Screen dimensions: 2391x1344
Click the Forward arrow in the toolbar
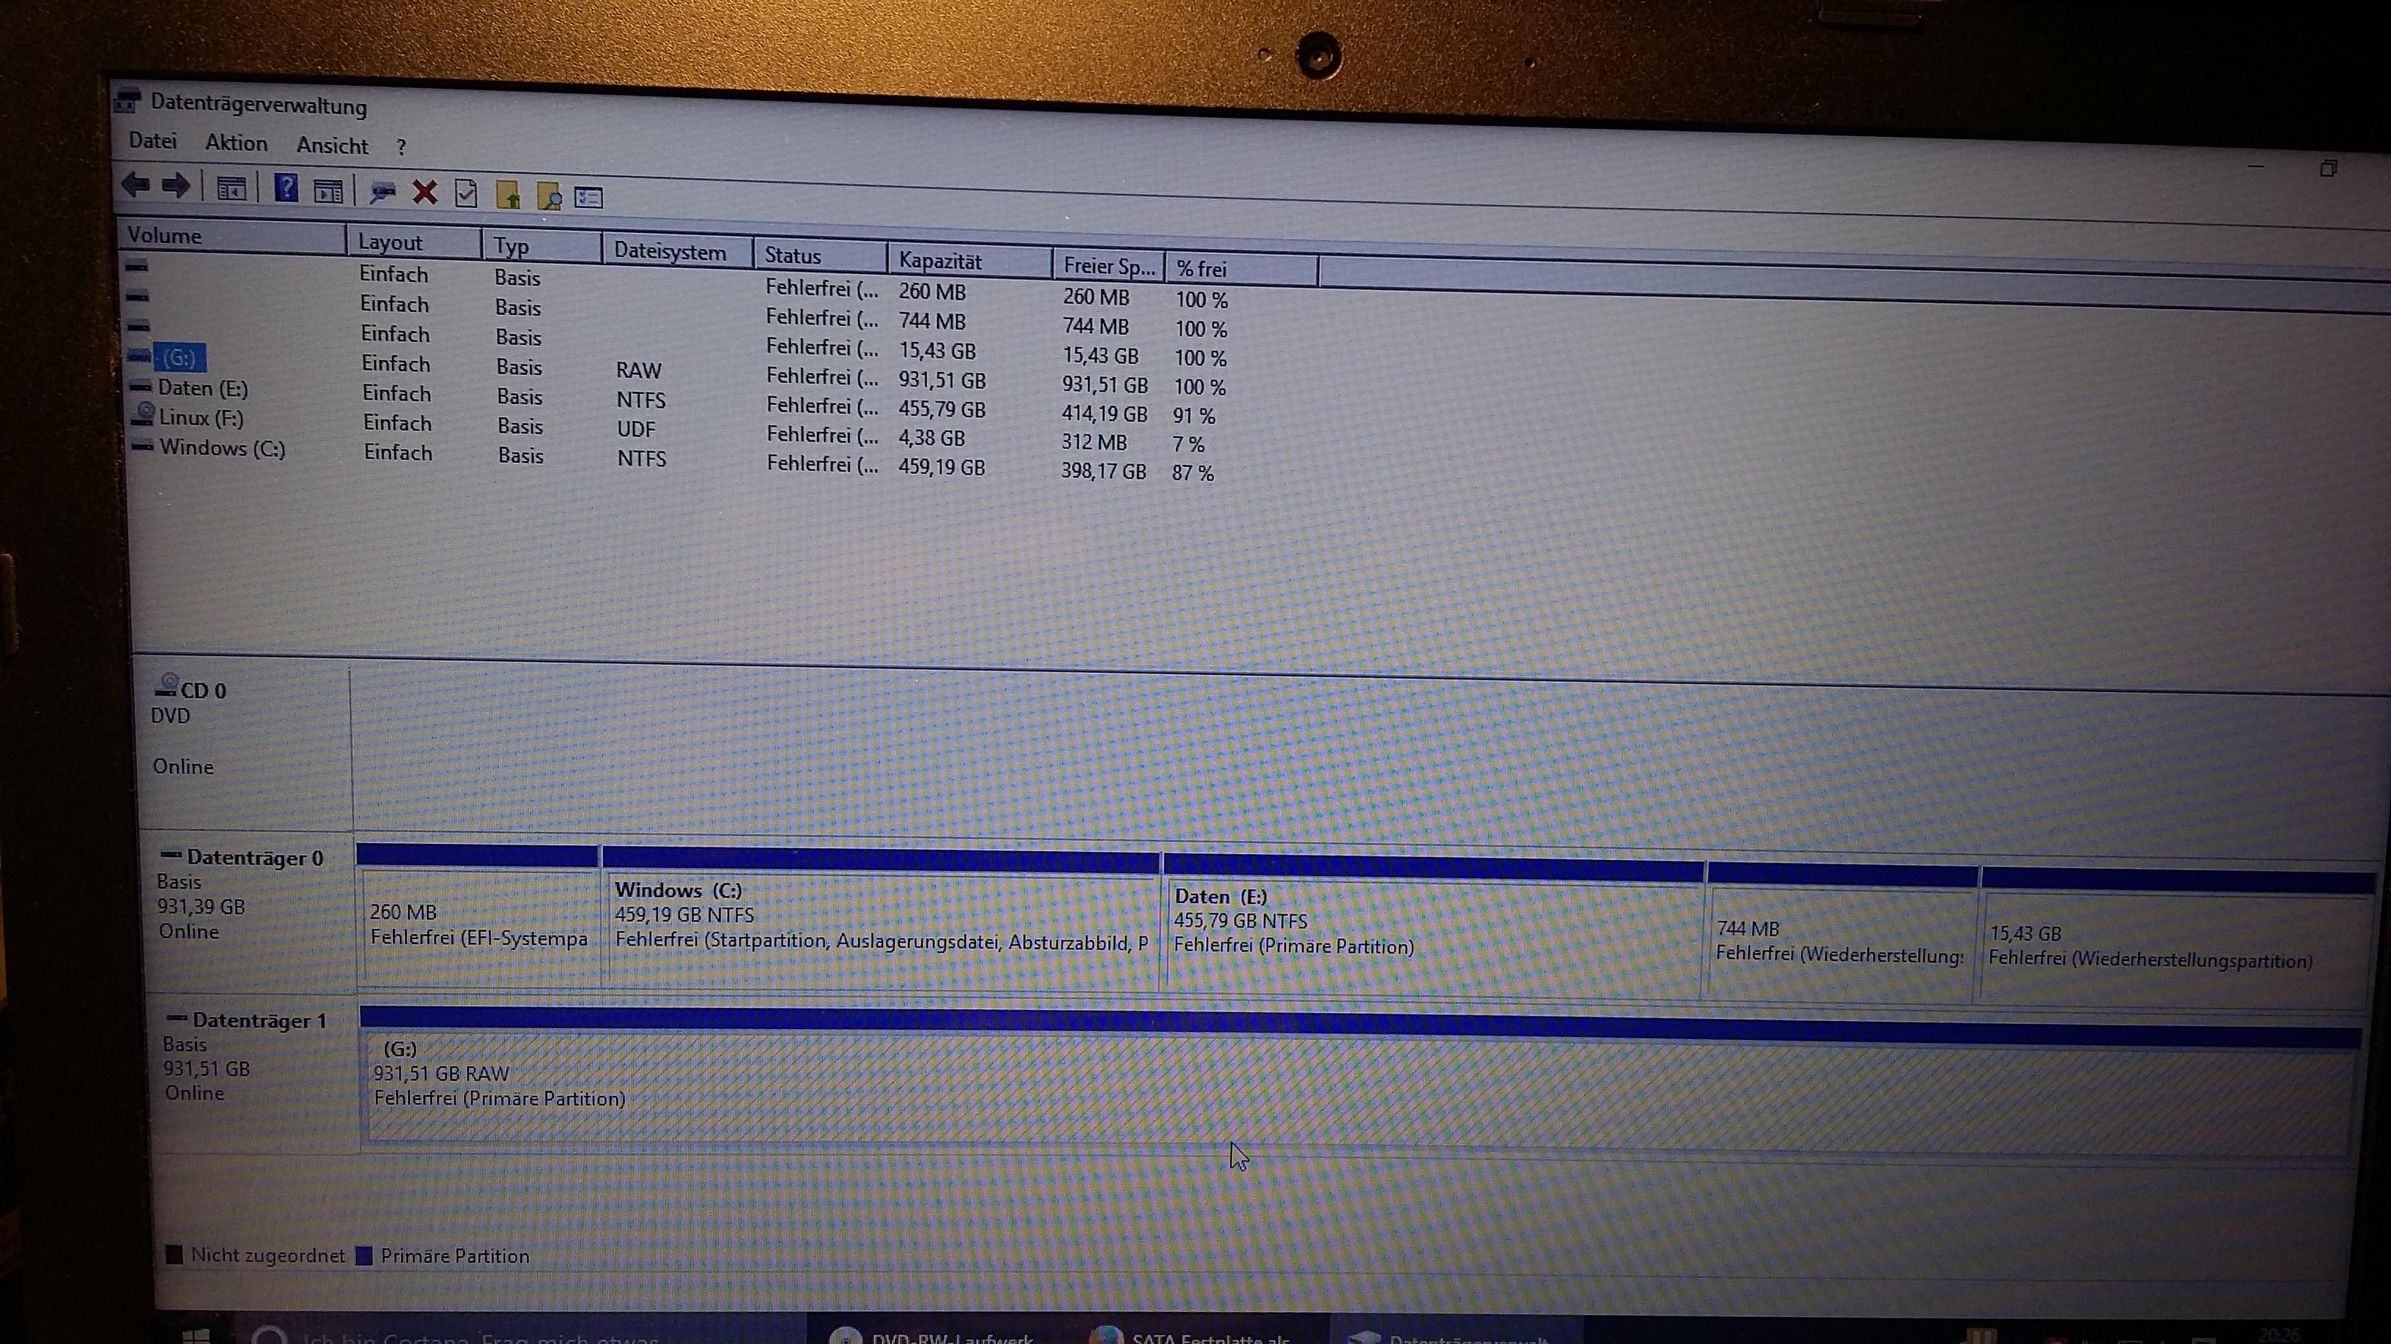coord(175,187)
